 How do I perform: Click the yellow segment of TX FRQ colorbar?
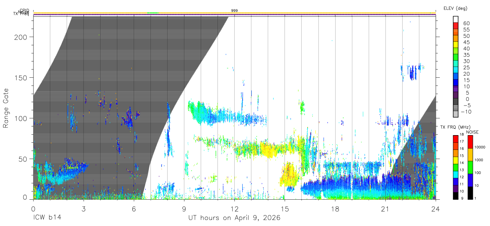pos(456,160)
